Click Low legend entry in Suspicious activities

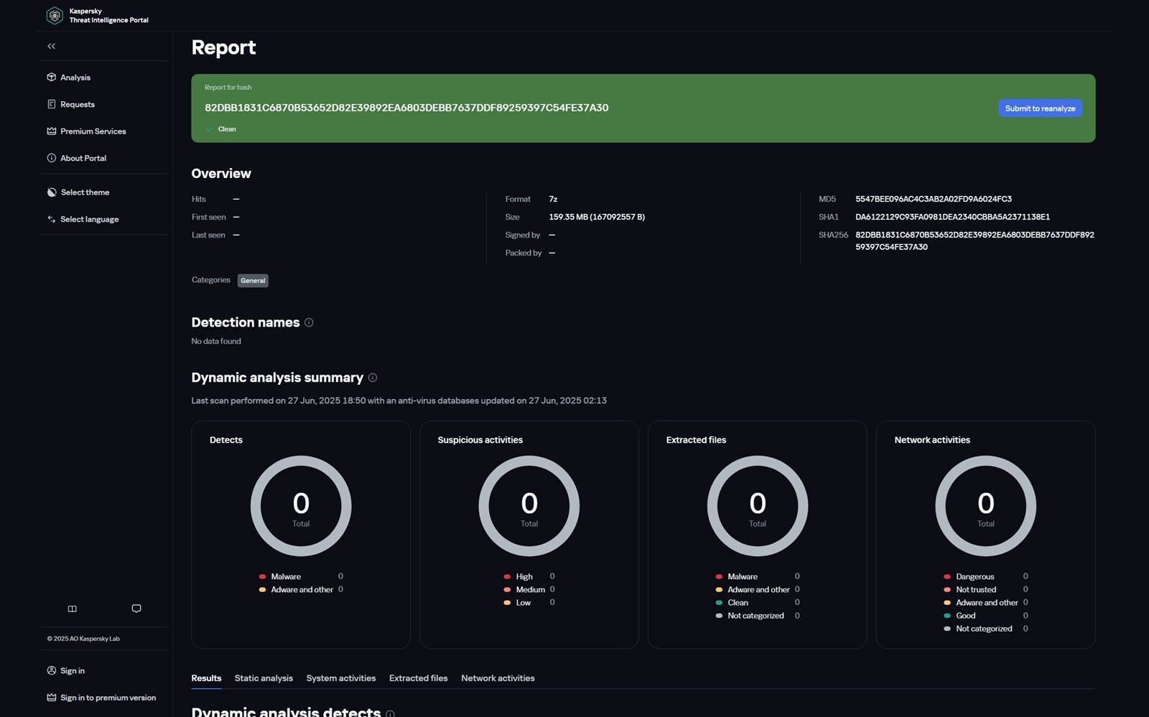[x=523, y=603]
